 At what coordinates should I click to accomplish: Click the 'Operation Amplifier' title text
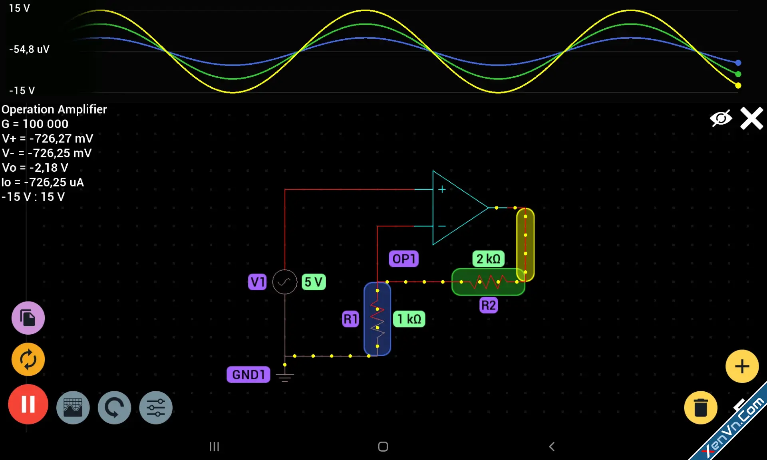click(x=54, y=109)
